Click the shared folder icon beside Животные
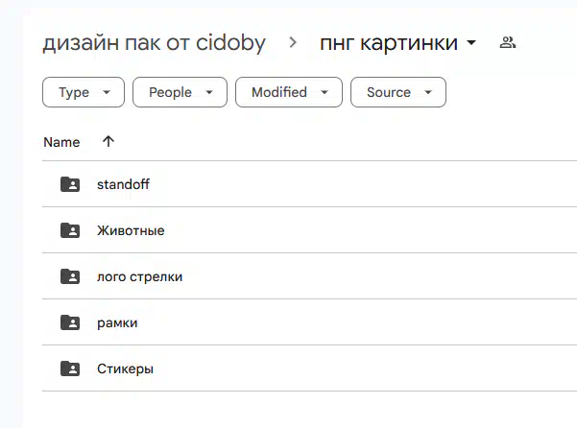Image resolution: width=577 pixels, height=428 pixels. click(70, 230)
